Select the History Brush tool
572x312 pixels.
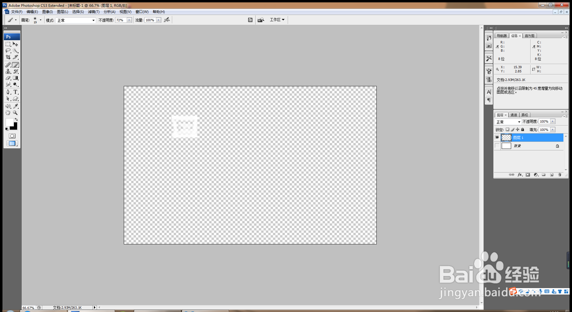(16, 71)
